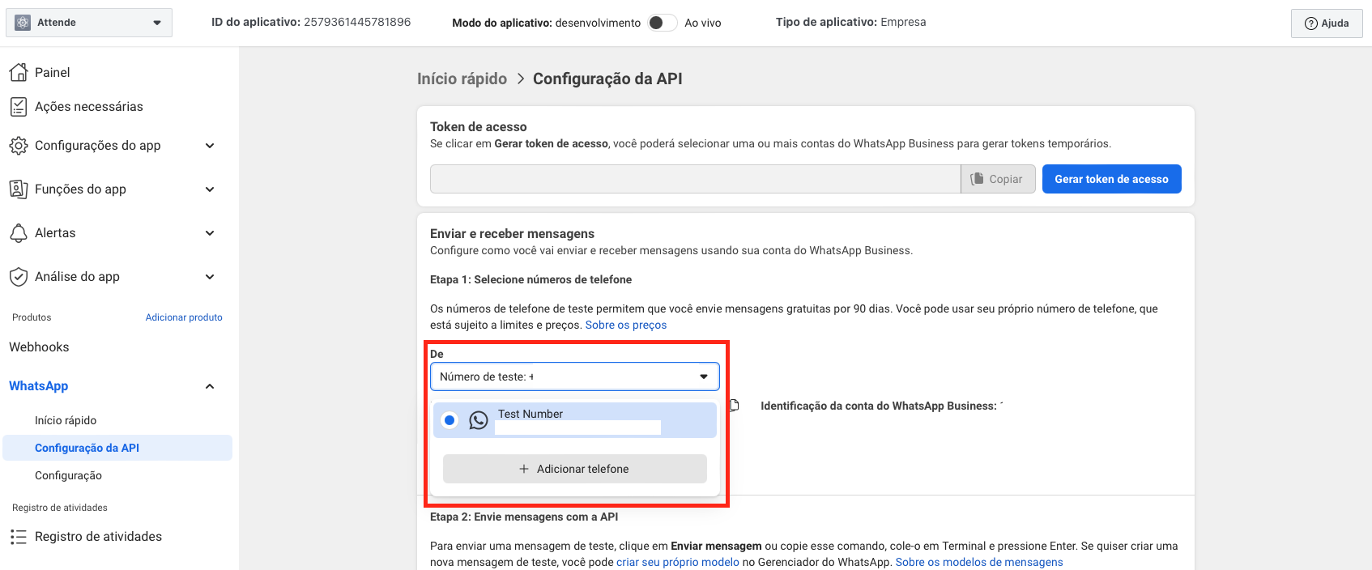The image size is (1372, 570).
Task: Click the Registro de atividades list icon
Action: [x=19, y=537]
